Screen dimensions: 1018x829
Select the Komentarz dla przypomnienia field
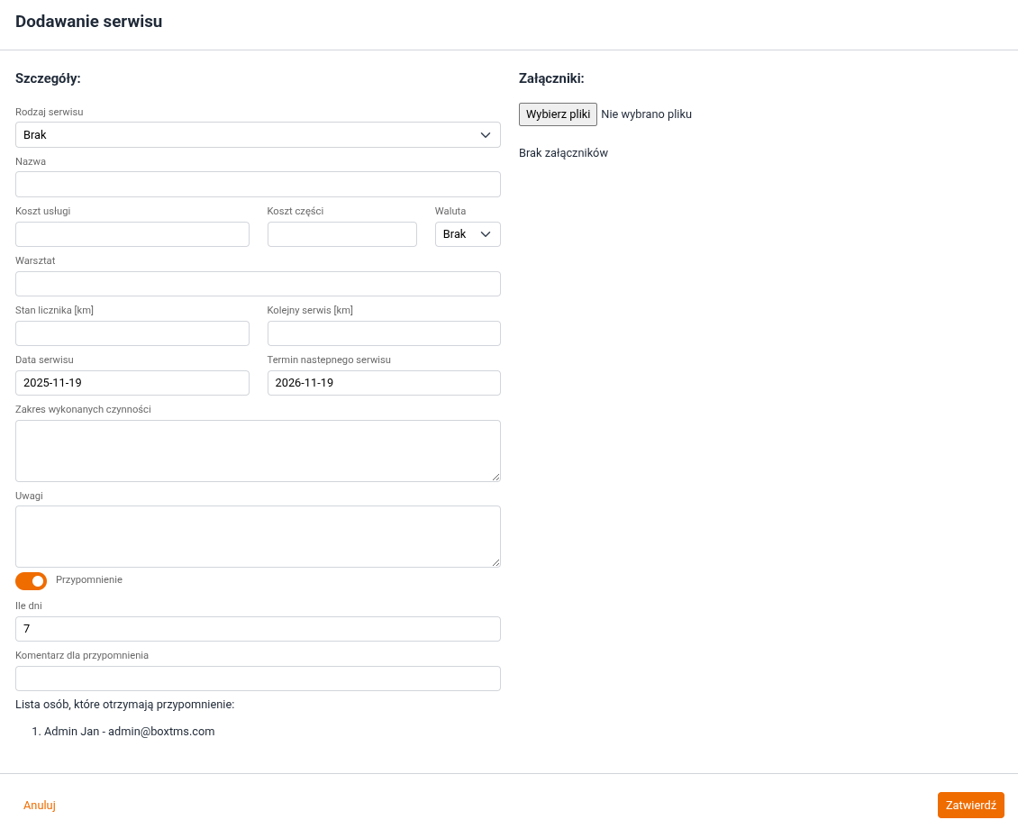pos(258,679)
